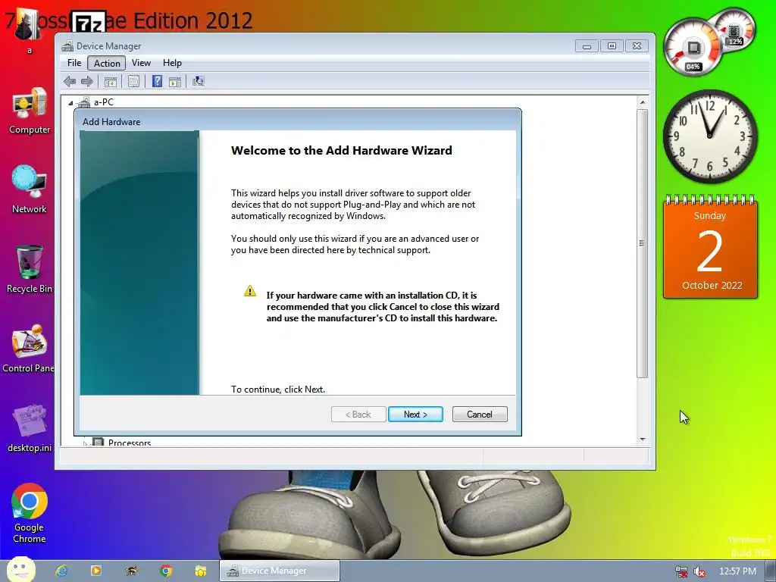Open the Recycle Bin desktop icon
The image size is (776, 582).
[30, 262]
